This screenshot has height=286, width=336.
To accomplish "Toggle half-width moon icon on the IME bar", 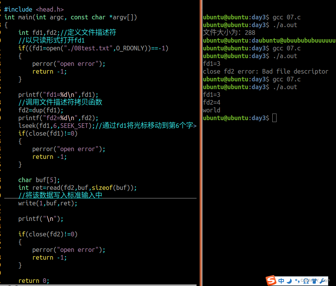I will pyautogui.click(x=289, y=281).
